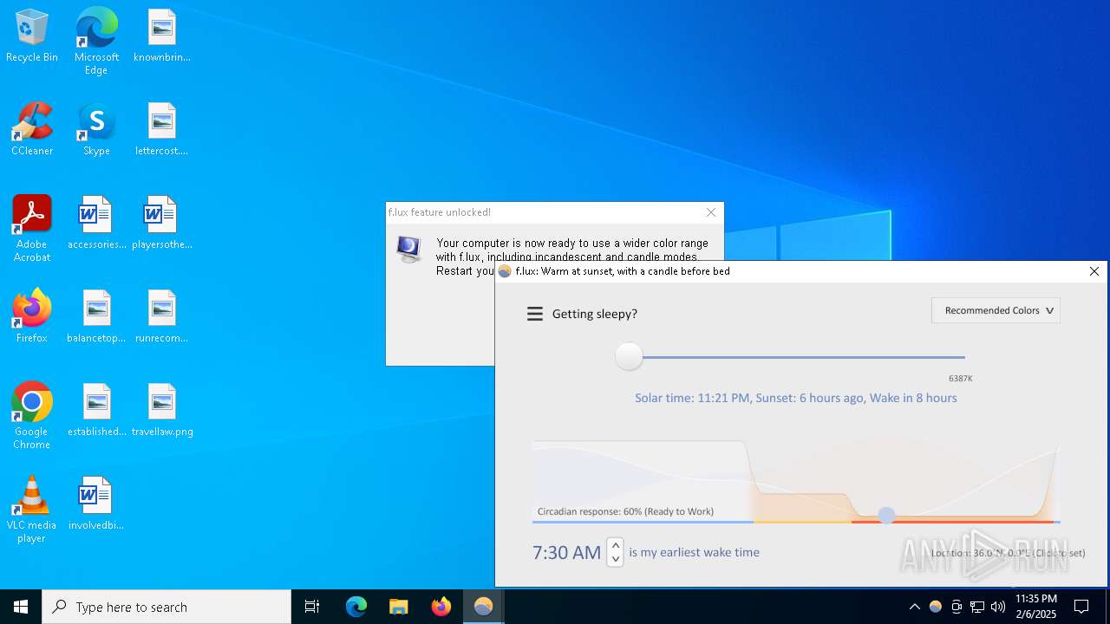Image resolution: width=1110 pixels, height=624 pixels.
Task: Open the Recycle Bin desktop icon
Action: coord(32,36)
